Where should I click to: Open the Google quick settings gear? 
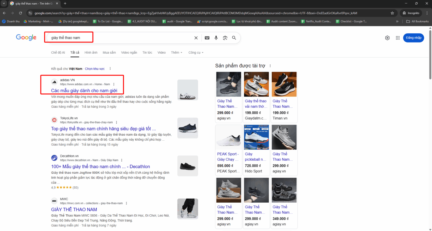coord(387,38)
